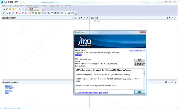Viewport: 179px width, 109px height.
Task: Close the 窗口列表 panel
Action: 175,18
